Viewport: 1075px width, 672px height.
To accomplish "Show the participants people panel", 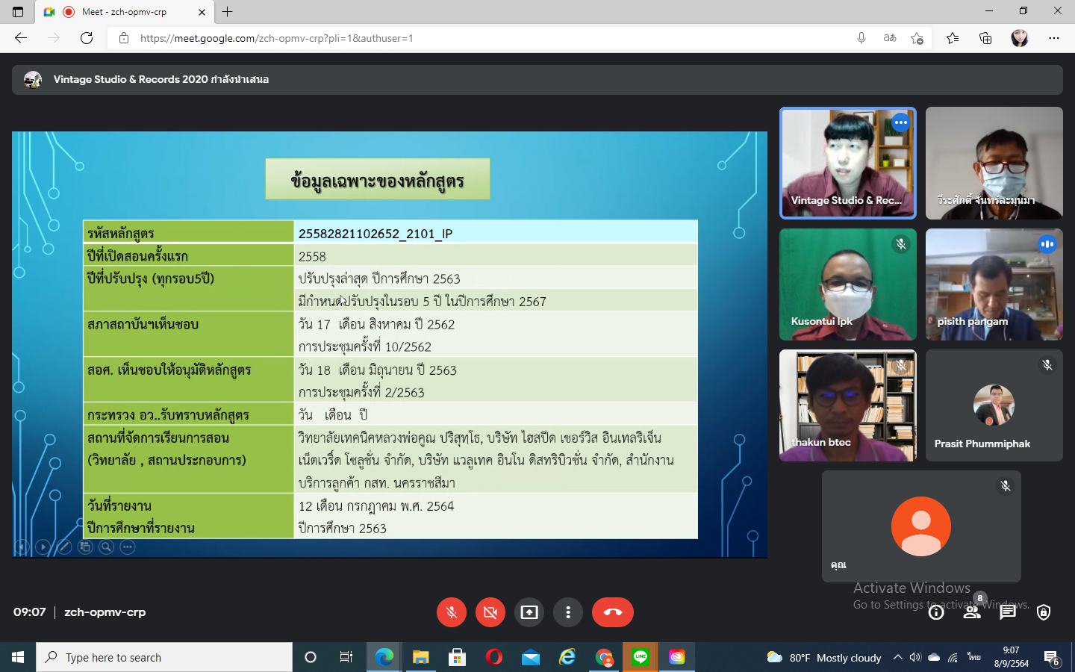I will pos(971,612).
